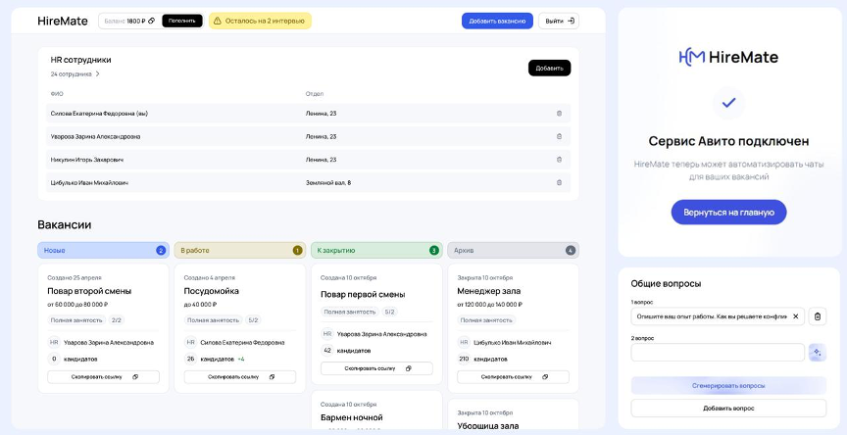Open Посудомойка vacancy title
This screenshot has width=847, height=435.
coord(211,291)
